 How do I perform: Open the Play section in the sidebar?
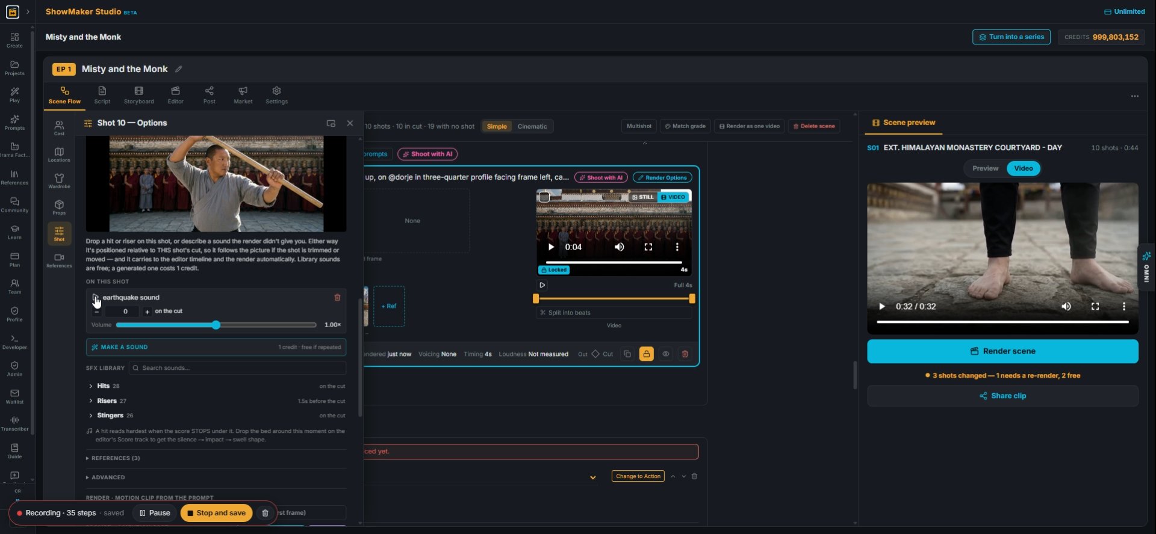point(14,95)
